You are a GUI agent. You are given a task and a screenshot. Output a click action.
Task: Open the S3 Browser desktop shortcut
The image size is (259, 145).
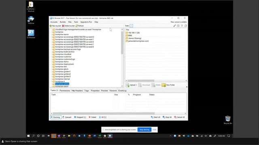point(31,34)
